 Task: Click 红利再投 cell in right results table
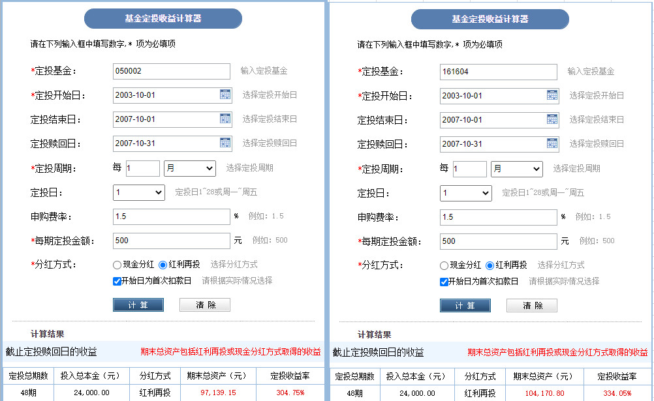tap(480, 393)
